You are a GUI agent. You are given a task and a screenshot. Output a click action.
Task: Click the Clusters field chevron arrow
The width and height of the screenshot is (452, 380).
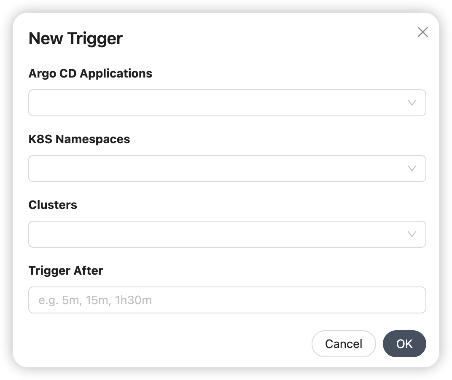coord(412,234)
